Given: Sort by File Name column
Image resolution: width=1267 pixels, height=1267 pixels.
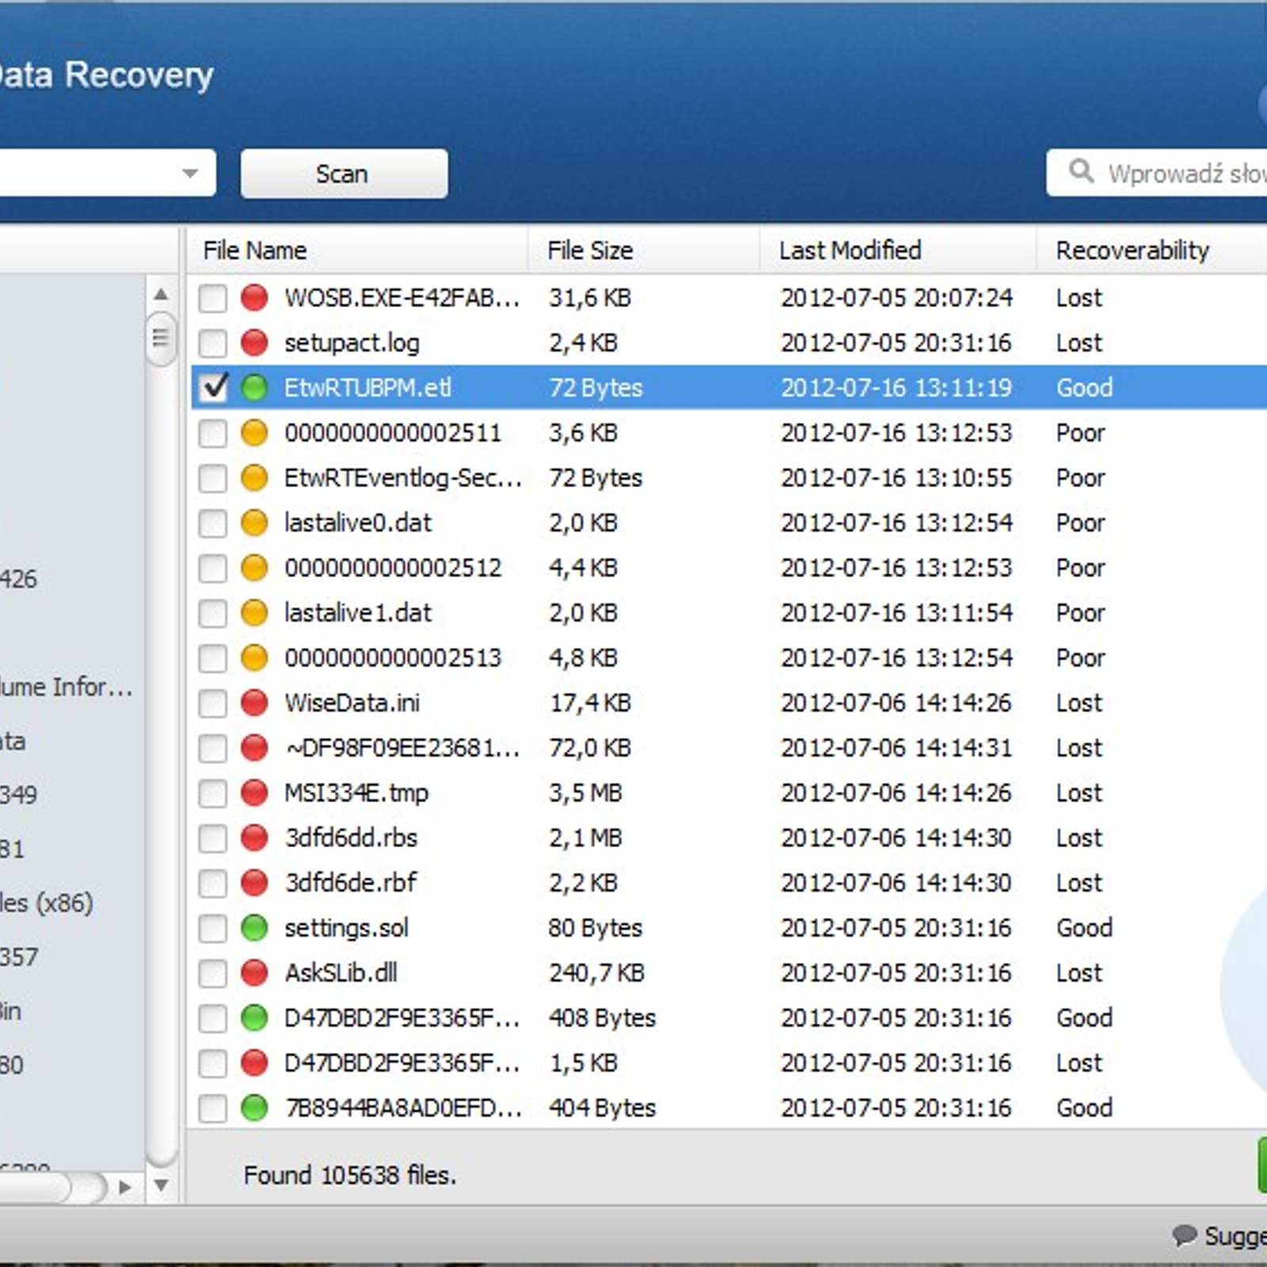Looking at the screenshot, I should [356, 250].
